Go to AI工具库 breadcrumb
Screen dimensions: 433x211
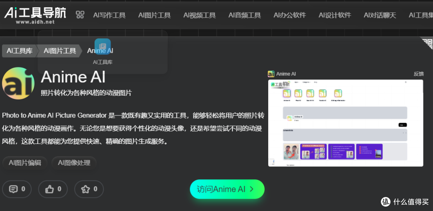[x=20, y=51]
